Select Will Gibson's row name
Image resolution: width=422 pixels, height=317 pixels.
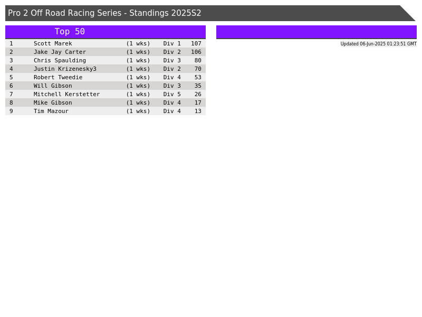(x=53, y=86)
